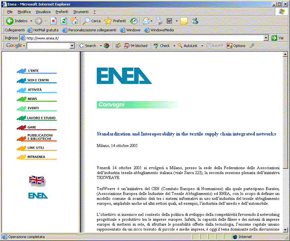Click the Google toolbar Search button
The height and width of the screenshot is (241, 290).
[88, 46]
